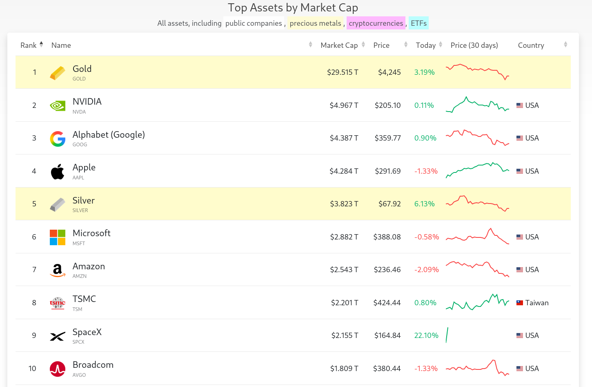Click Apple price $291.69
The height and width of the screenshot is (387, 592).
(388, 171)
